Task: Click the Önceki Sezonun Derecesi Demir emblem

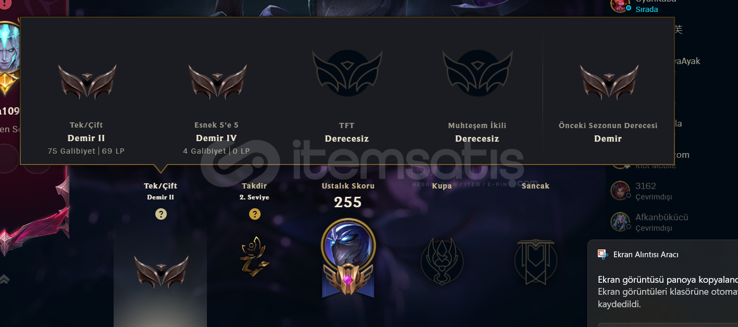Action: coord(609,82)
